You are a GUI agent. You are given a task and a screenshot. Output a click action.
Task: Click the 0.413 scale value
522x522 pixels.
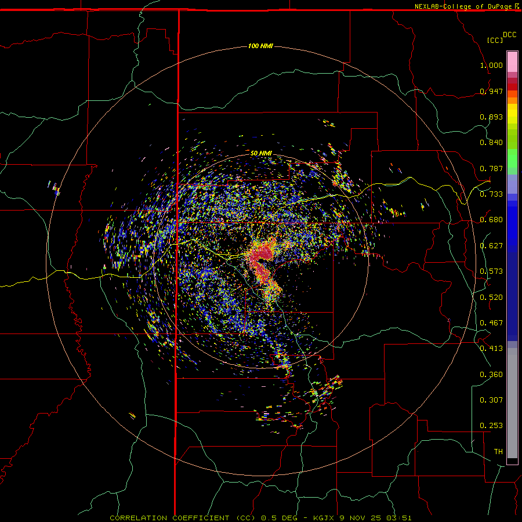[491, 349]
